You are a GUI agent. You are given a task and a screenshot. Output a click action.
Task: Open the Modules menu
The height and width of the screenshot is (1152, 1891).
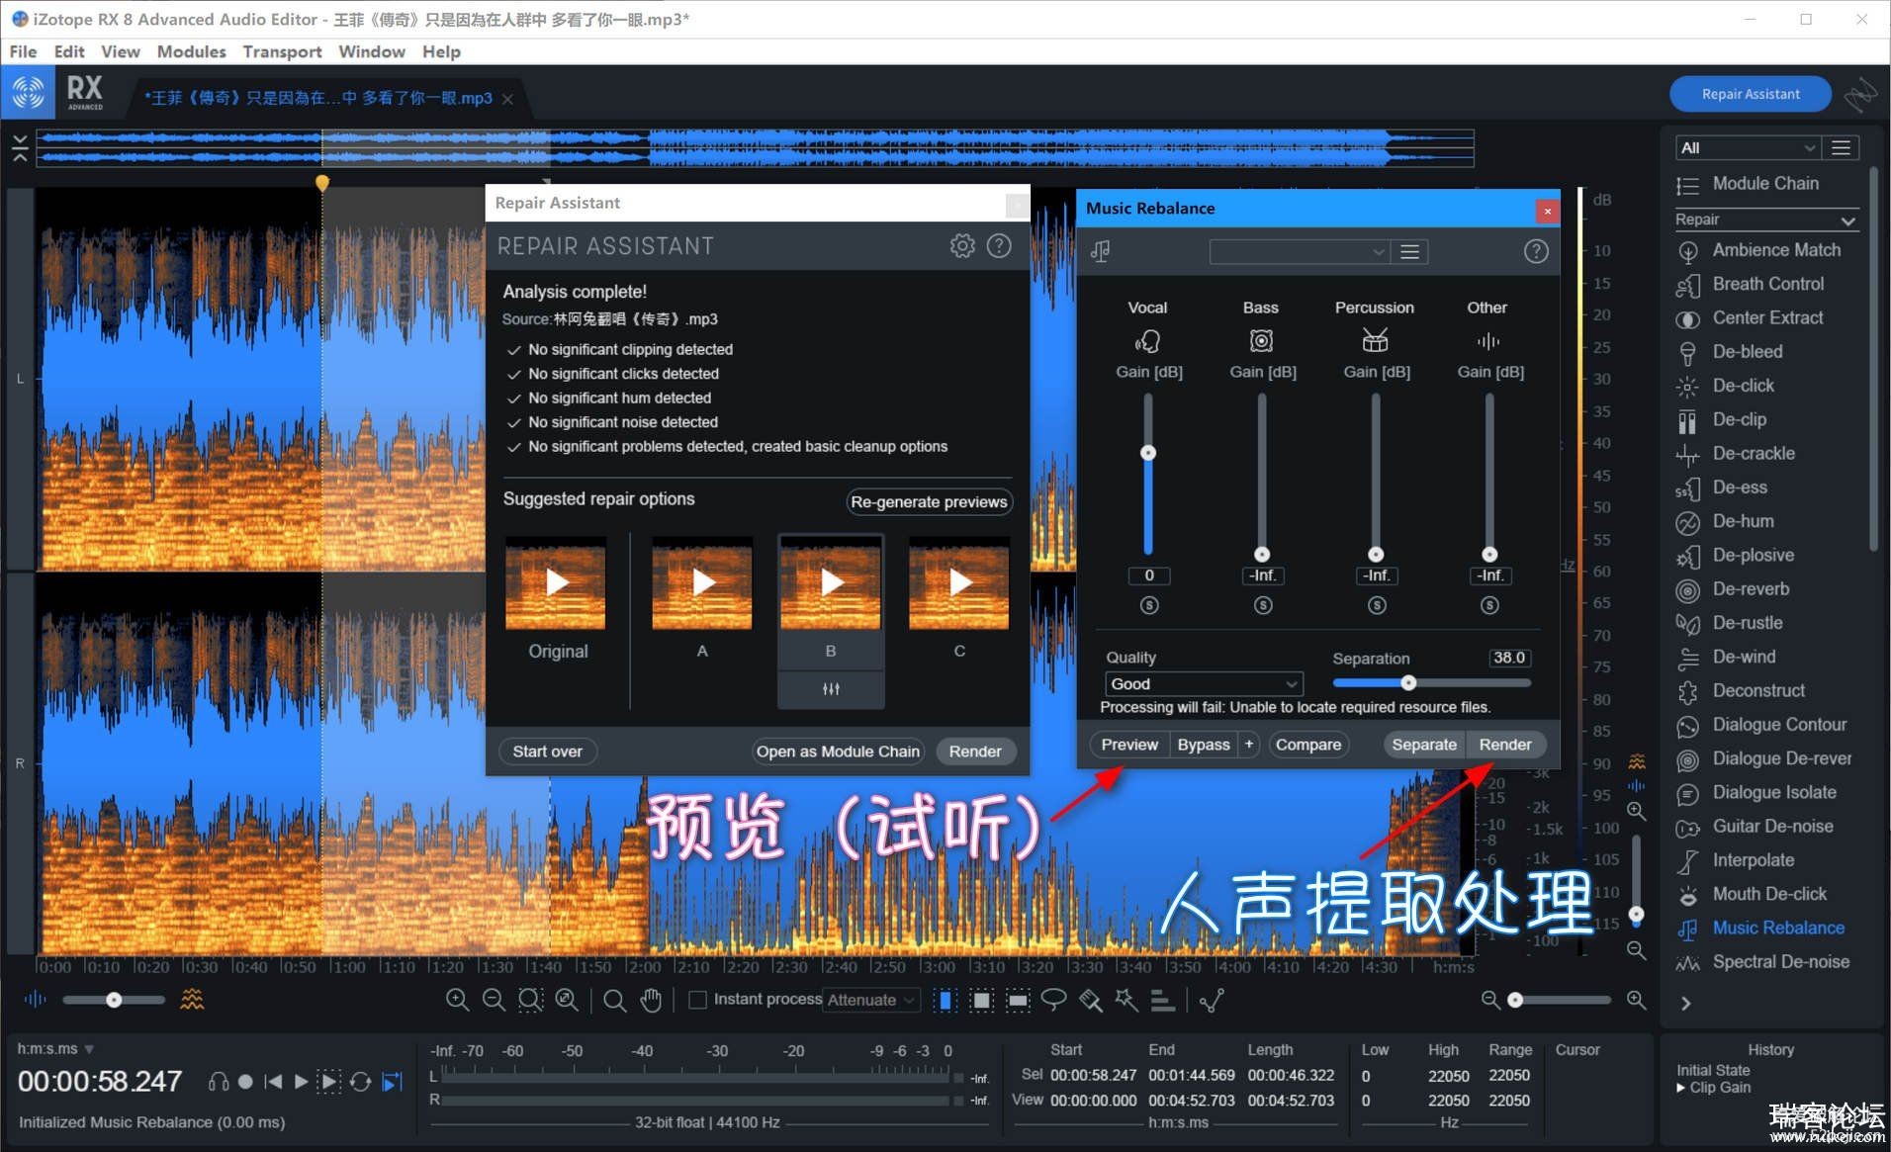pos(191,51)
